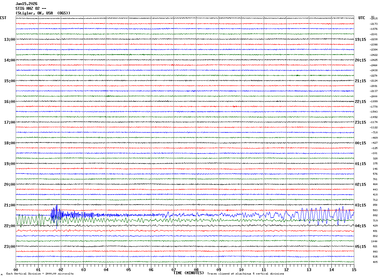This screenshot has width=379, height=278.
Task: Click the TIME (MINUTES) axis title
Action: click(x=189, y=273)
